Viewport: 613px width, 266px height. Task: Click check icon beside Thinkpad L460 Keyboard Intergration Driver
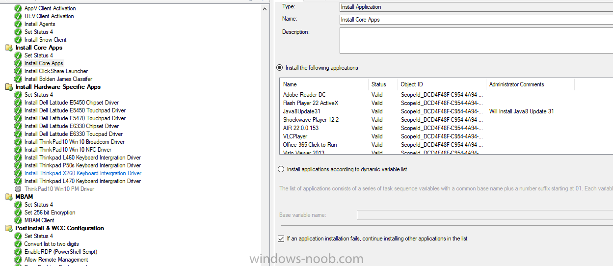pos(19,158)
